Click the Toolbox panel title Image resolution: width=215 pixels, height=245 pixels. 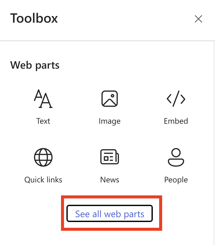click(34, 18)
